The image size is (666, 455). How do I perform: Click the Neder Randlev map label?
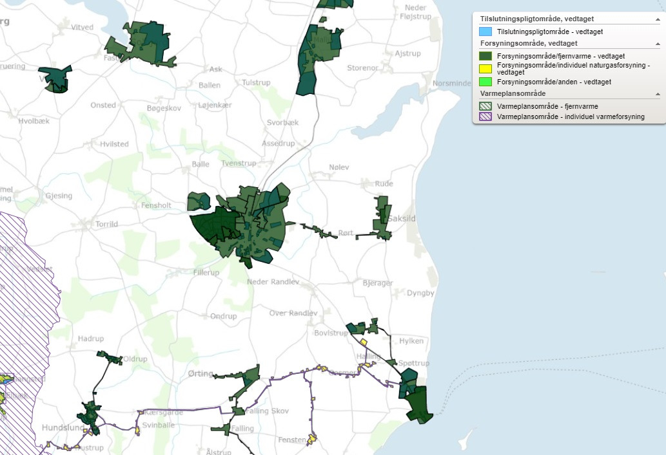[273, 283]
